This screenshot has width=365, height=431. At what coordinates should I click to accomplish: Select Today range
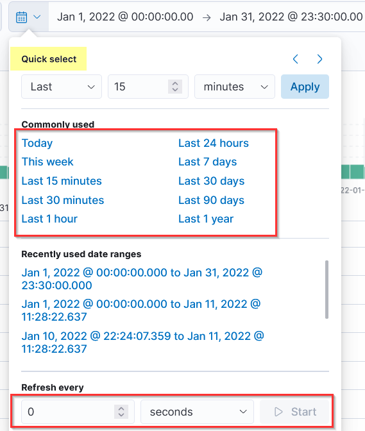(x=37, y=143)
